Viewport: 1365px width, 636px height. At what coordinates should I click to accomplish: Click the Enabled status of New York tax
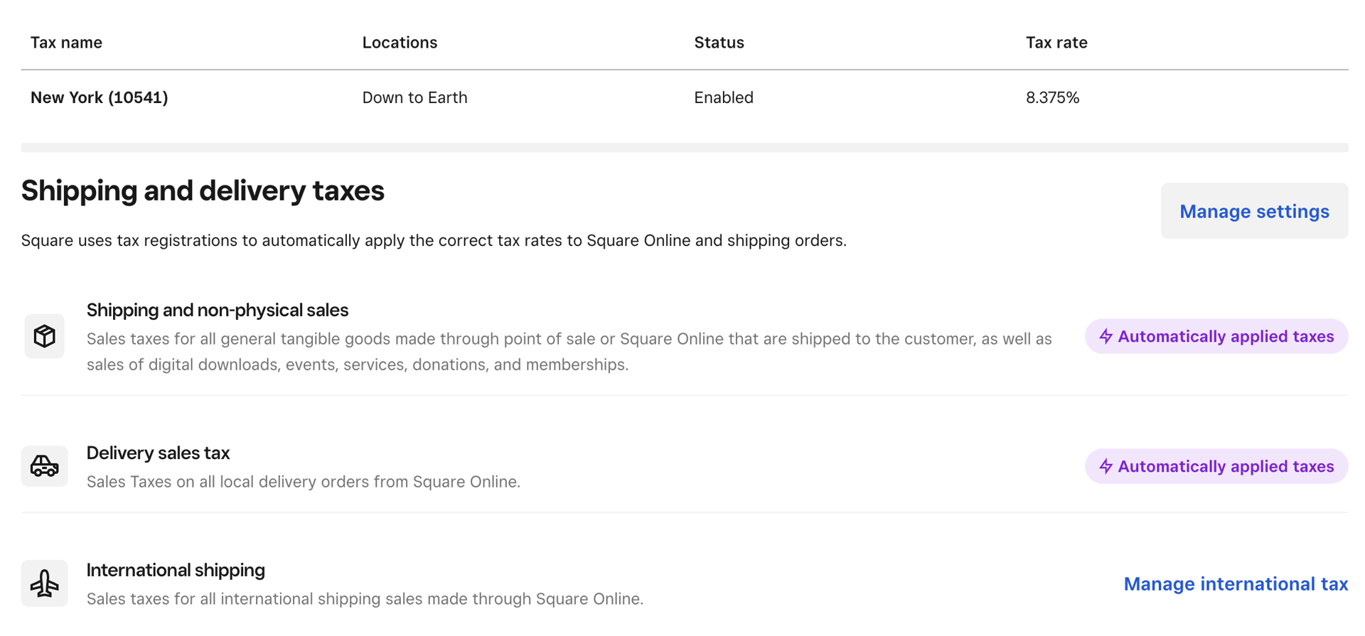pos(723,97)
